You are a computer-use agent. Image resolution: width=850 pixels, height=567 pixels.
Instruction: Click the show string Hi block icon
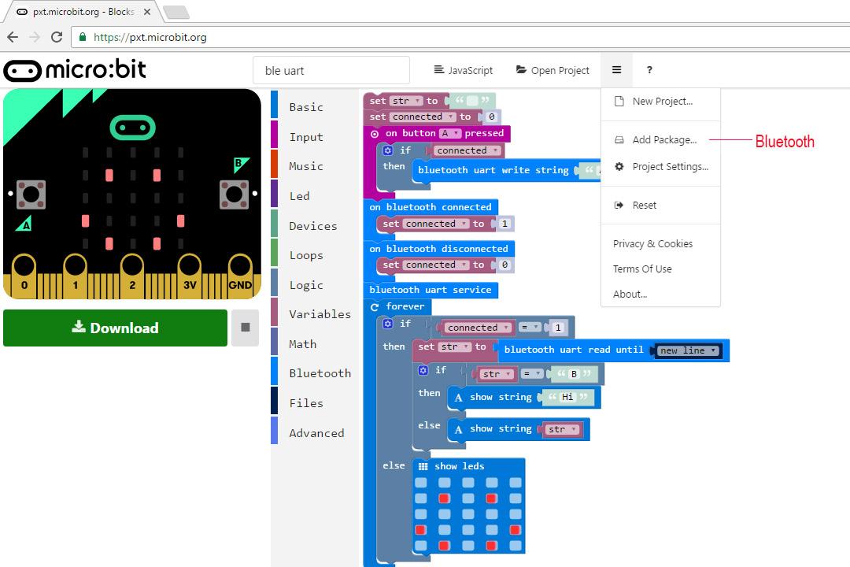pyautogui.click(x=459, y=398)
